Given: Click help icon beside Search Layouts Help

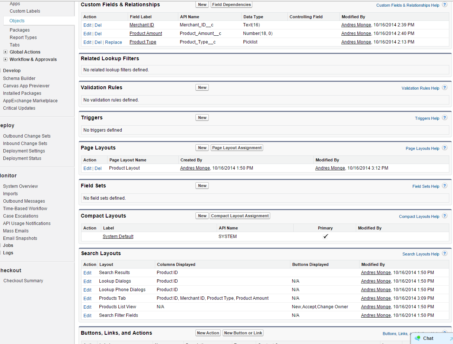Looking at the screenshot, I should (x=444, y=254).
